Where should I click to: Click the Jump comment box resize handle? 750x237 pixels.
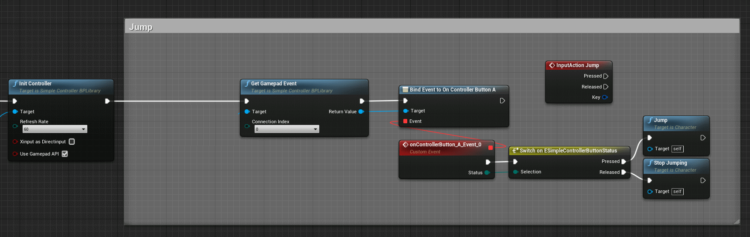point(736,222)
